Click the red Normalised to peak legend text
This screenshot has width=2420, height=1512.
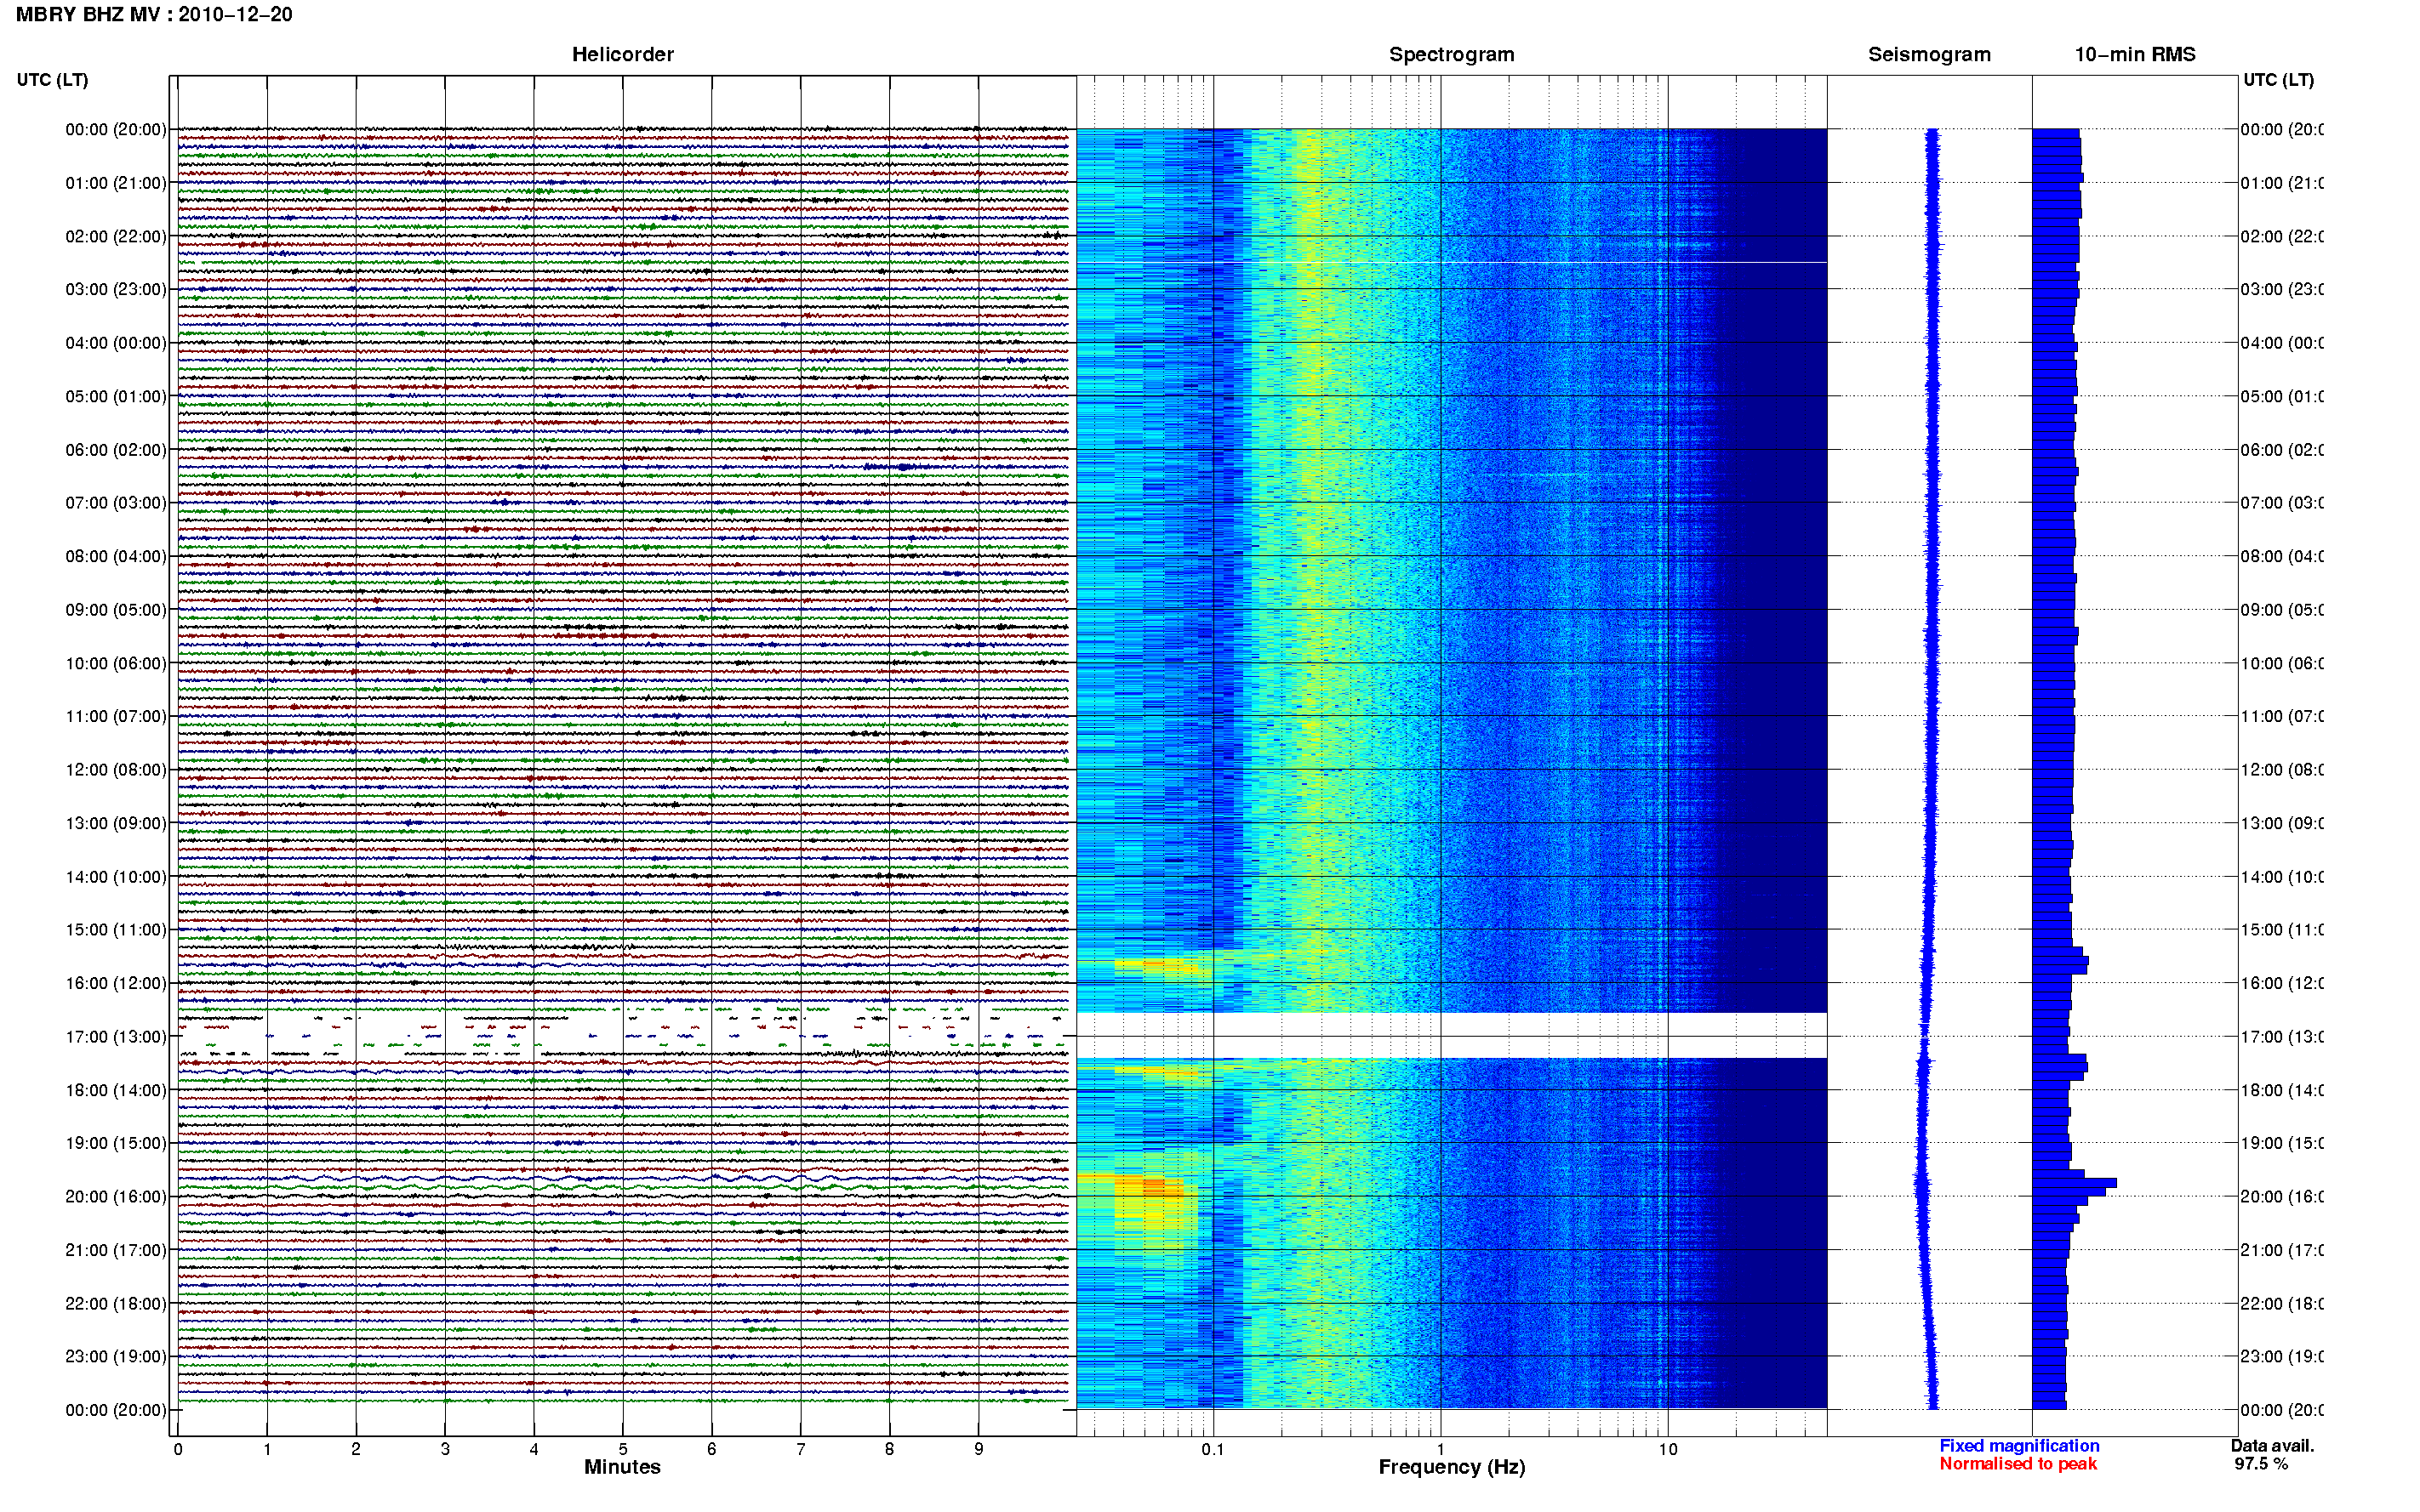(x=2018, y=1464)
